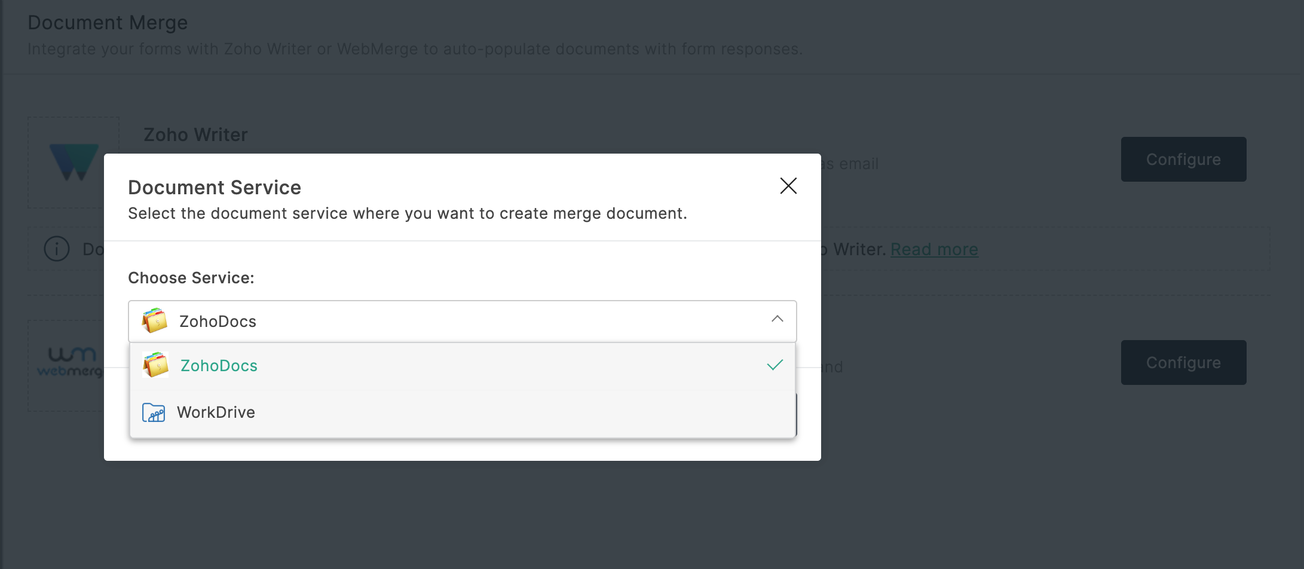
Task: Collapse the Choose Service dropdown chevron
Action: [777, 319]
